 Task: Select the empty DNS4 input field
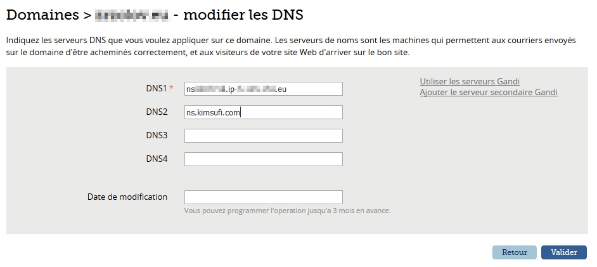tap(263, 159)
